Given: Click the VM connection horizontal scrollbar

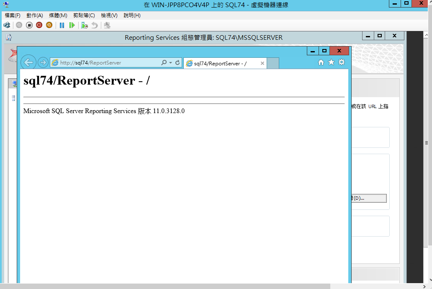Looking at the screenshot, I should pyautogui.click(x=165, y=286).
